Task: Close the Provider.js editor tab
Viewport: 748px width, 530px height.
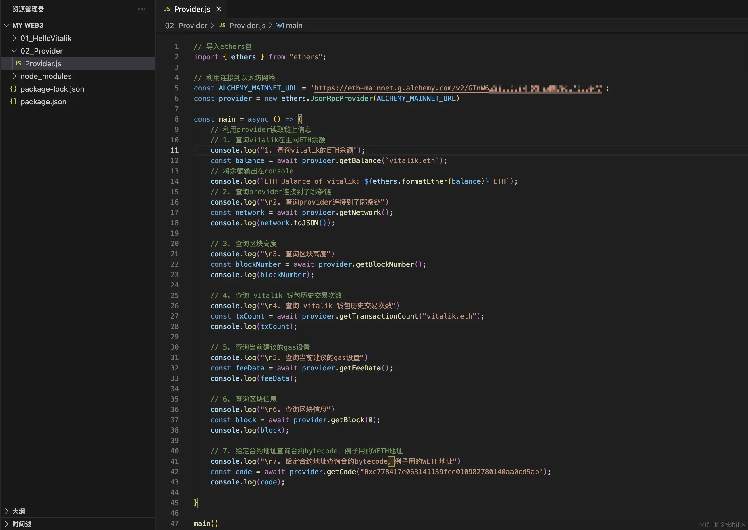Action: [219, 9]
